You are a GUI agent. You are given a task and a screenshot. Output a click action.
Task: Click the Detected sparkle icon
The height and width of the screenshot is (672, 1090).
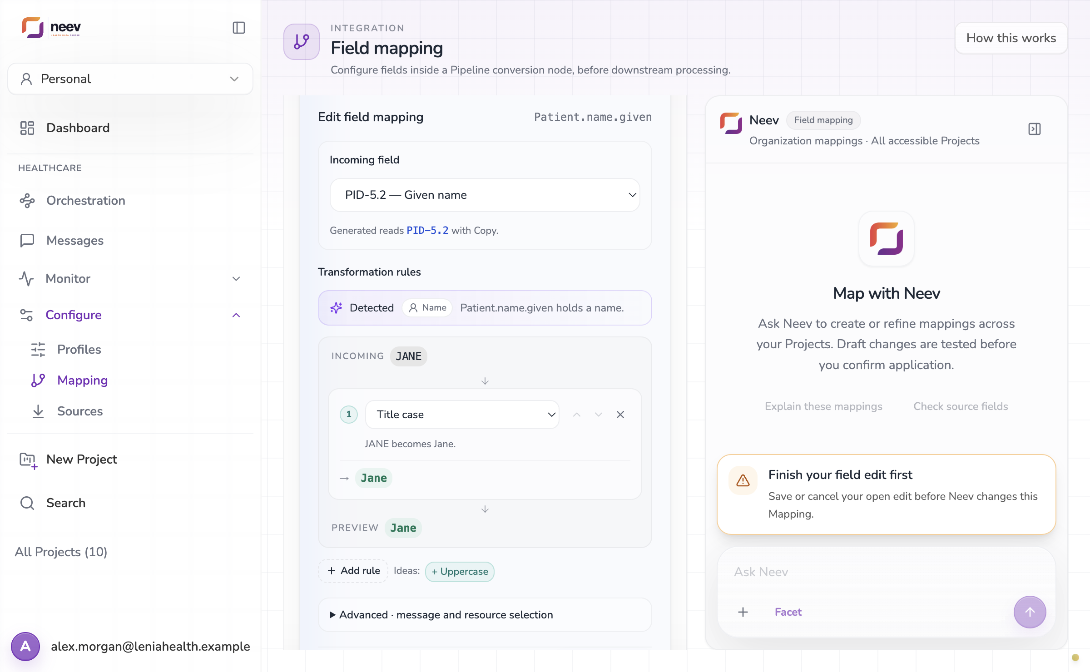tap(336, 308)
